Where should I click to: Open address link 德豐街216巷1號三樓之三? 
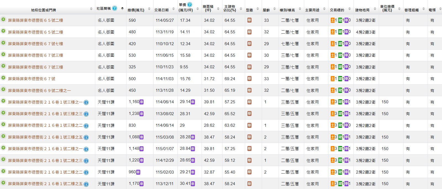coord(45,114)
